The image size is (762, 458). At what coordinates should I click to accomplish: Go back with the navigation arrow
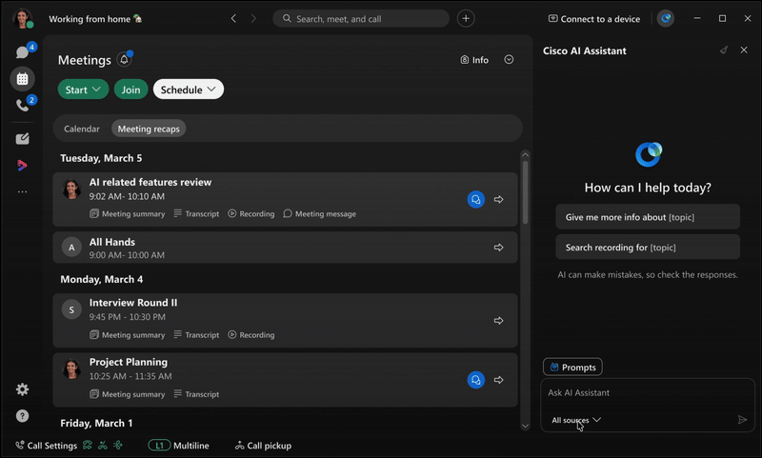tap(233, 18)
